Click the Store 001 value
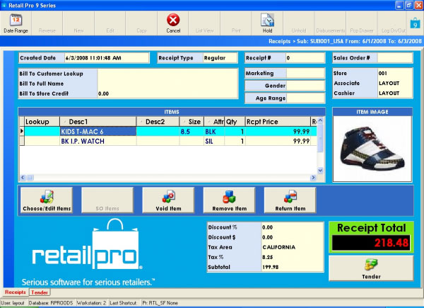 [395, 73]
